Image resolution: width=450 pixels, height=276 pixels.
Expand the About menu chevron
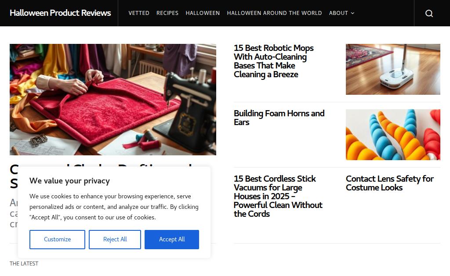pyautogui.click(x=352, y=13)
